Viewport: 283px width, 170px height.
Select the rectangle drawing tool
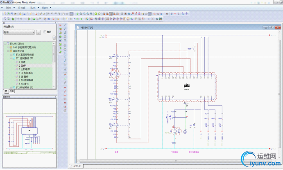[65, 36]
